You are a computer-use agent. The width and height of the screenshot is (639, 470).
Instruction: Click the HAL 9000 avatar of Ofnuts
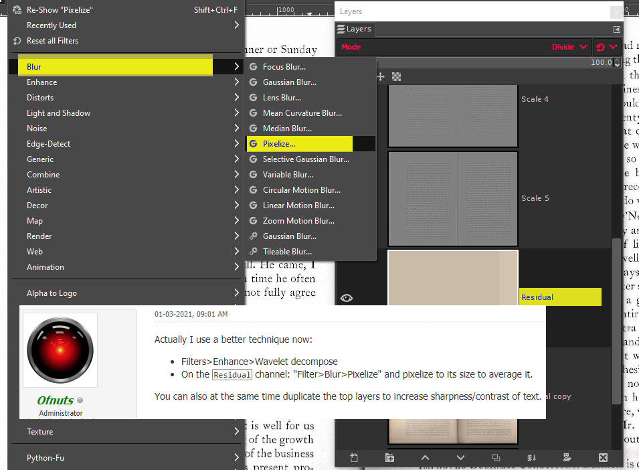[x=60, y=350]
